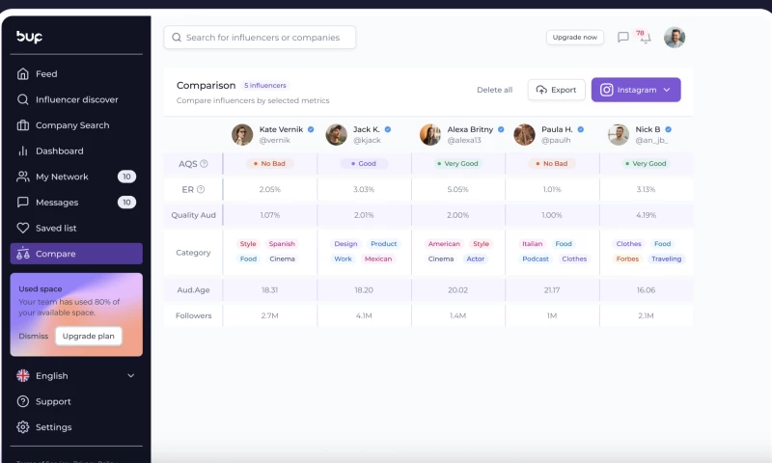Click Kate Vernik's verified badge
The image size is (772, 463).
coord(311,129)
